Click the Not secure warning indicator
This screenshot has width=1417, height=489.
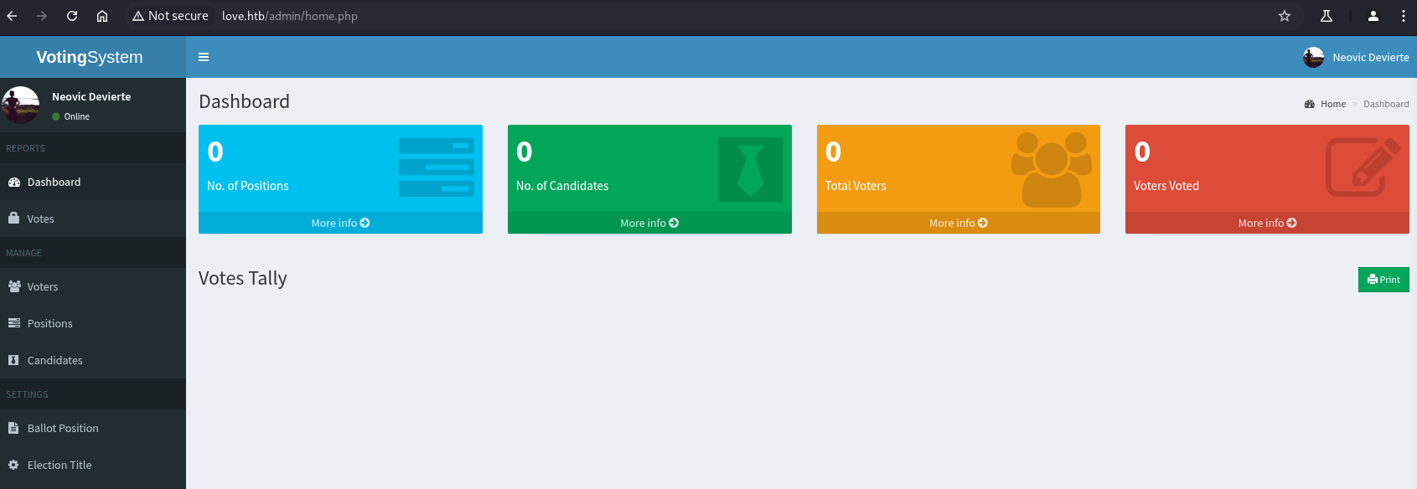click(x=170, y=16)
